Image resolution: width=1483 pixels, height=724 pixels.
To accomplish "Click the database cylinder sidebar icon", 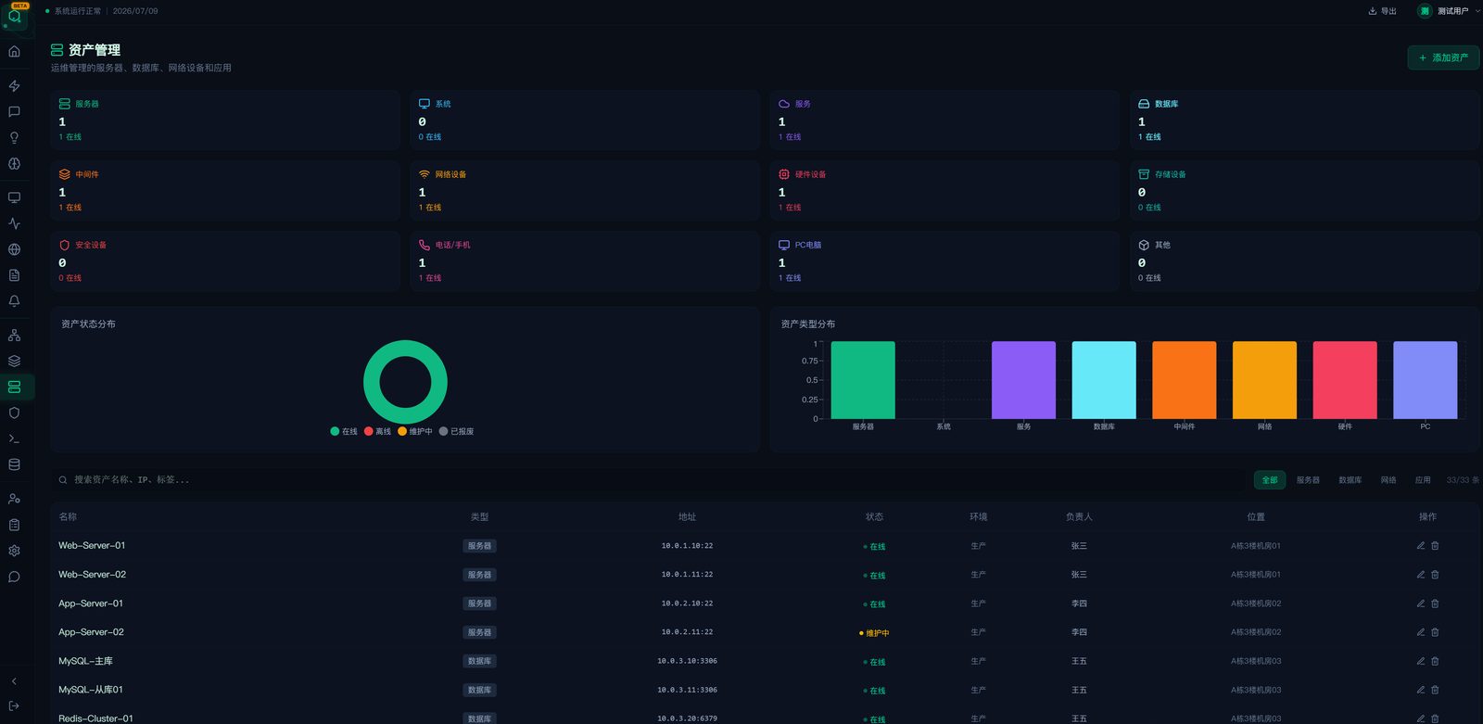I will point(14,465).
